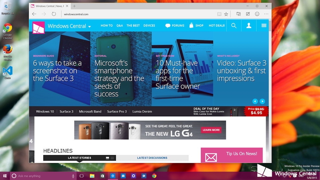The image size is (320, 180).
Task: Click the LG G4 phones ad image
Action: click(109, 130)
